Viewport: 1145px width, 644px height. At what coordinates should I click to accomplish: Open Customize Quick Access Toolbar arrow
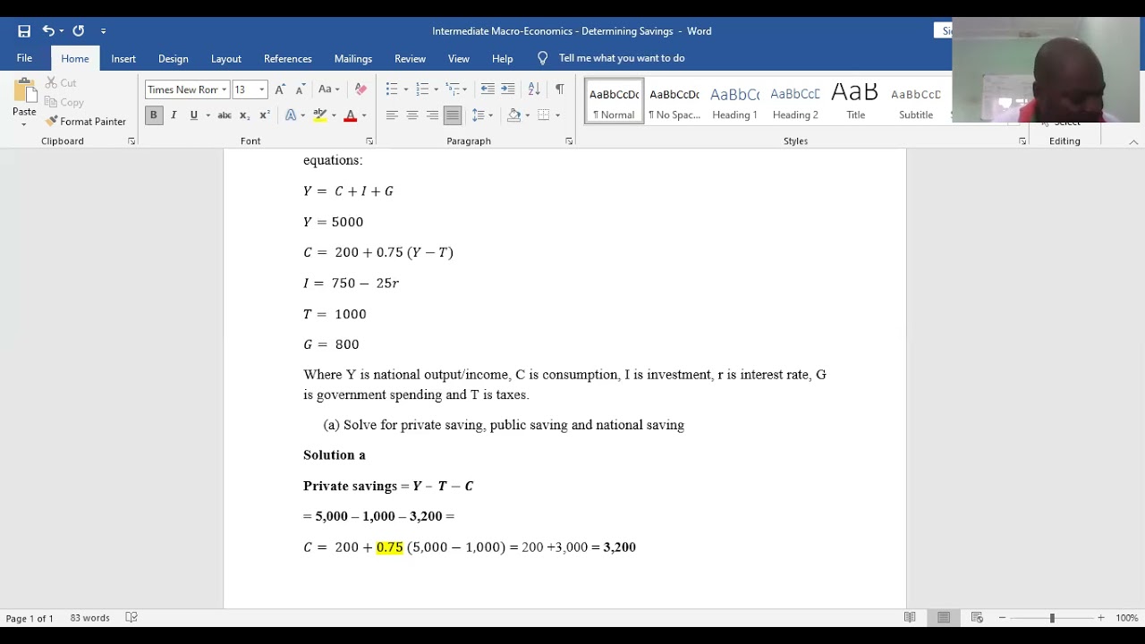103,31
